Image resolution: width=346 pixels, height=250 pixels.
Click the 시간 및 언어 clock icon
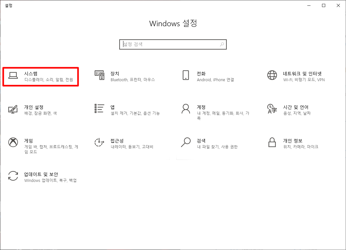coord(272,109)
